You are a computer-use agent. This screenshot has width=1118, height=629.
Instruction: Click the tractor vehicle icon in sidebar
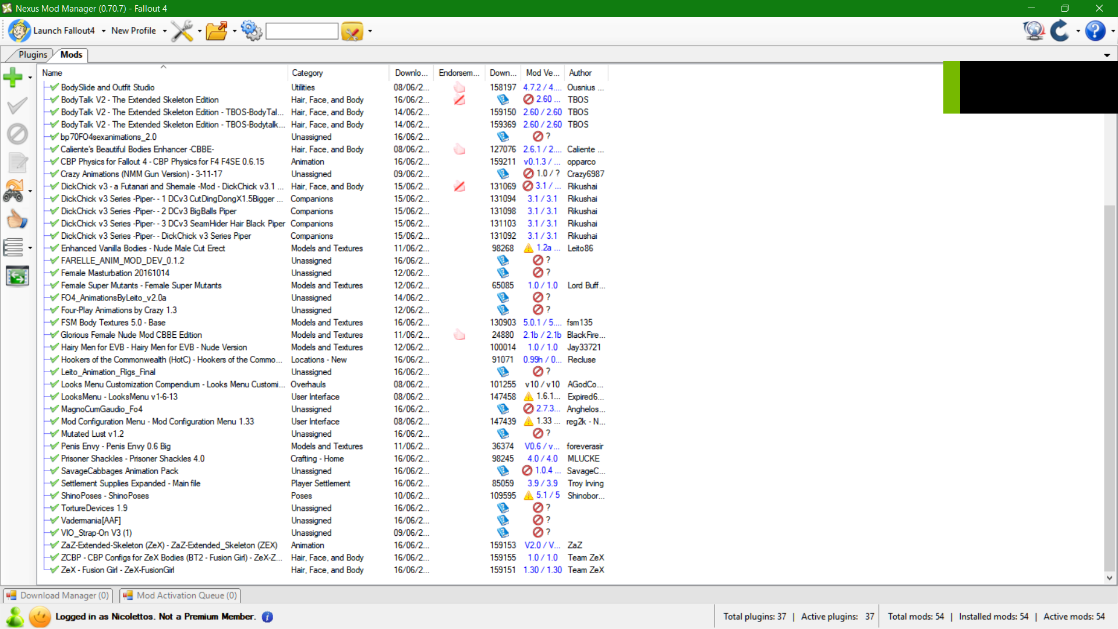click(13, 190)
